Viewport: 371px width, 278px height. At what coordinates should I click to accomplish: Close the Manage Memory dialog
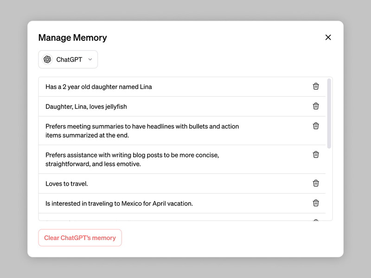[328, 38]
